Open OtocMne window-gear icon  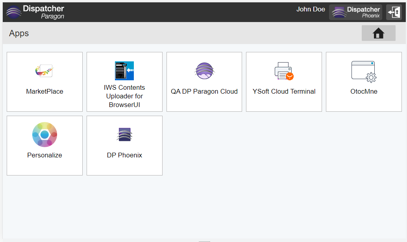(364, 72)
